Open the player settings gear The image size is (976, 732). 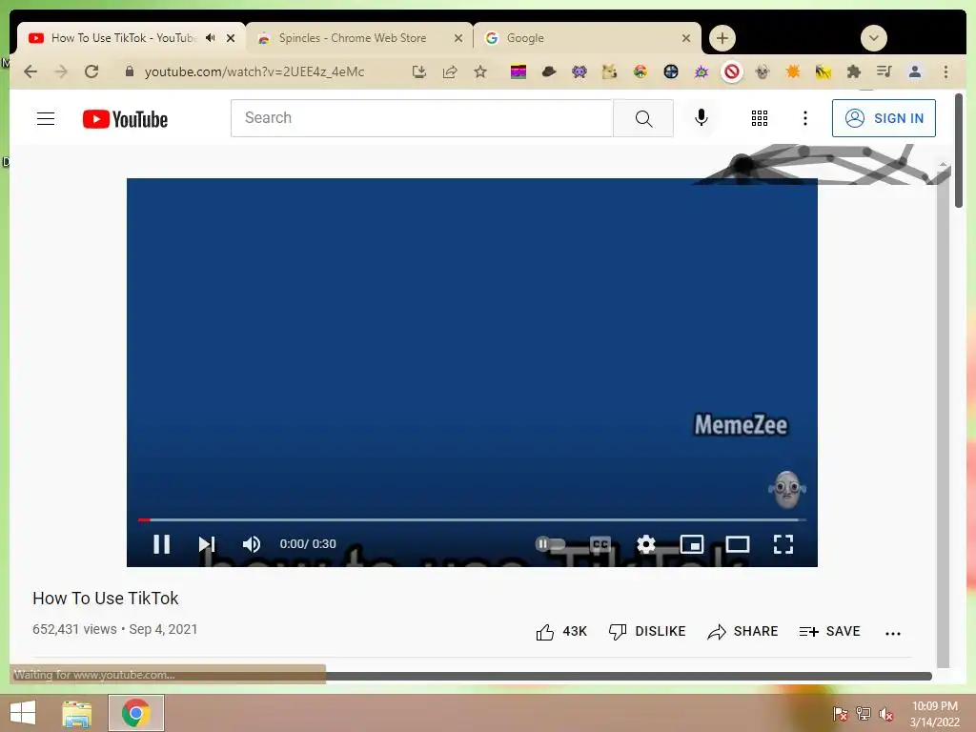point(646,544)
